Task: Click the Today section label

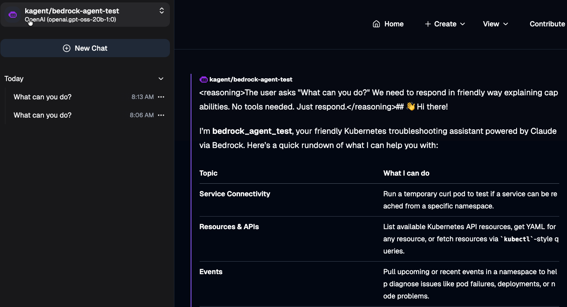Action: click(x=14, y=79)
